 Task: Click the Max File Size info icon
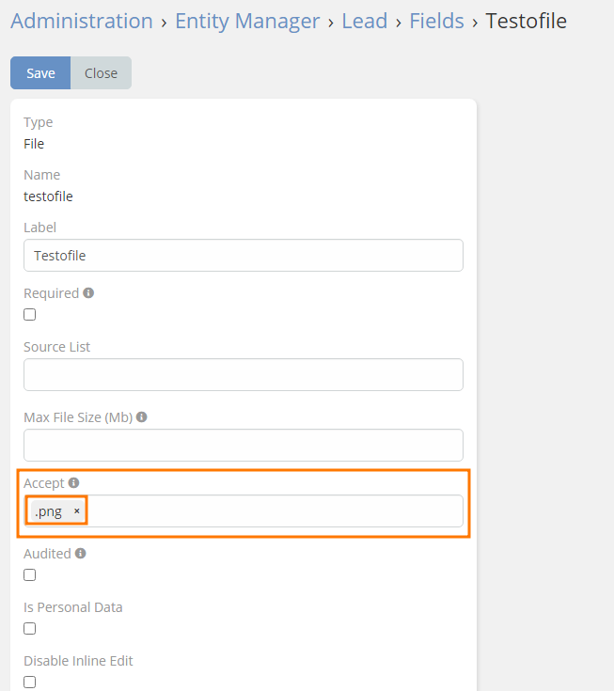pyautogui.click(x=142, y=416)
